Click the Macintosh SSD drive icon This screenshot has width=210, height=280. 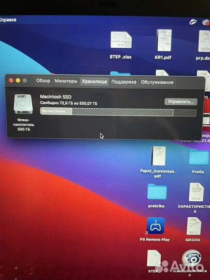(x=23, y=104)
